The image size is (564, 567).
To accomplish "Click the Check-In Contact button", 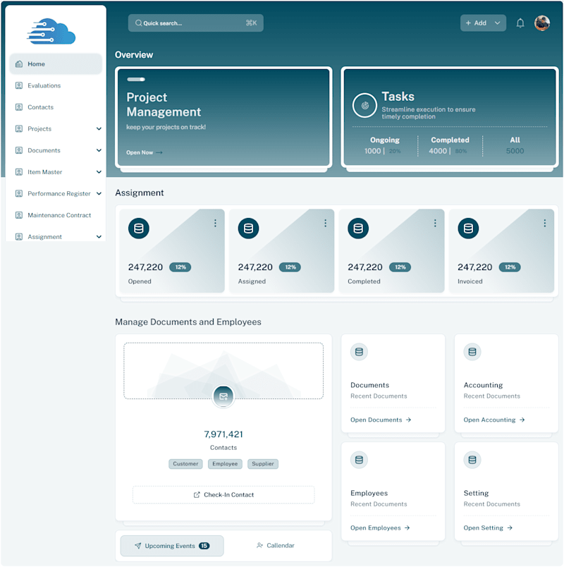I will point(223,494).
